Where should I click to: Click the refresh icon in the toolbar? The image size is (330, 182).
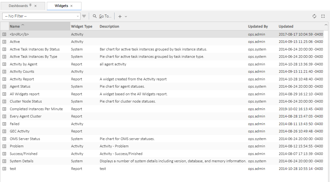pos(314,16)
